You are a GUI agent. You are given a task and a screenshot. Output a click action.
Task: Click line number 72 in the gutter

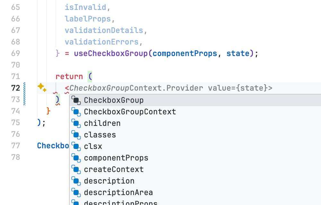[x=15, y=88]
